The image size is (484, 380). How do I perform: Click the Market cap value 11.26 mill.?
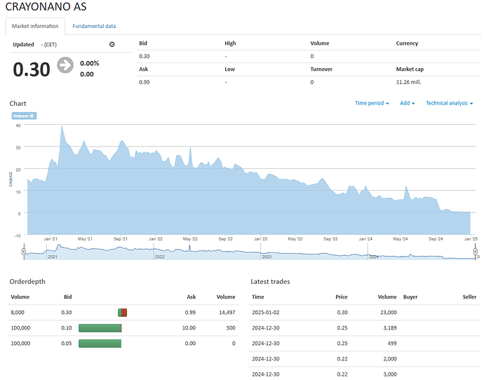tap(409, 82)
